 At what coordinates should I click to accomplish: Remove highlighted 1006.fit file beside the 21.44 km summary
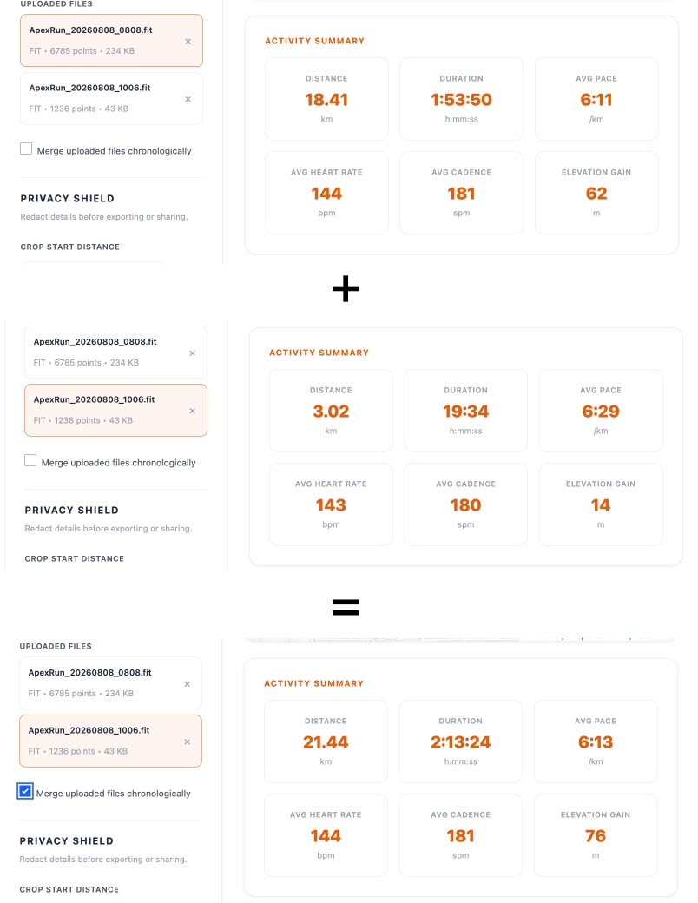[x=188, y=742]
